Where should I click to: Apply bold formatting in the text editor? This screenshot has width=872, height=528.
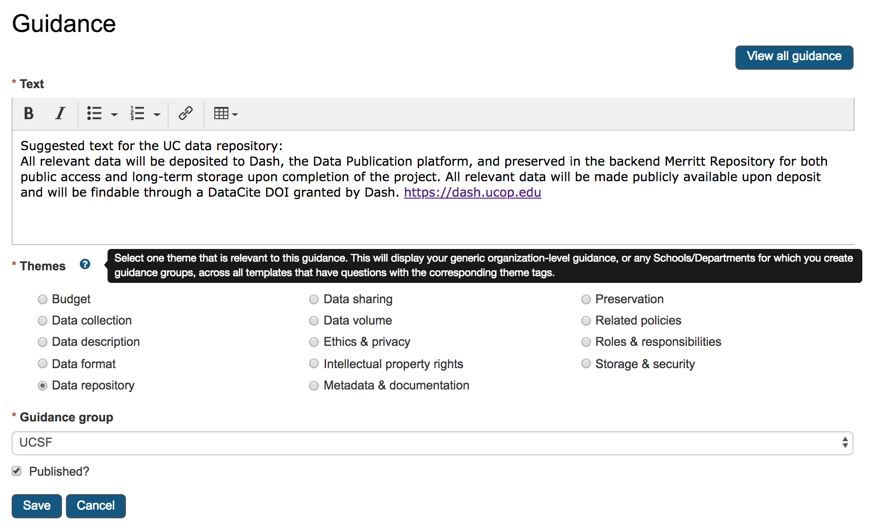point(28,114)
